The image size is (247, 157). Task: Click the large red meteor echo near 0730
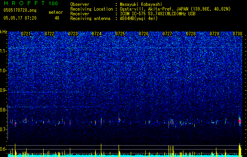click(x=240, y=121)
